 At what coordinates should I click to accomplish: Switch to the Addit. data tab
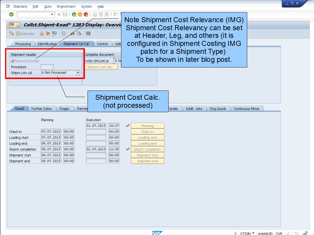tap(194, 109)
